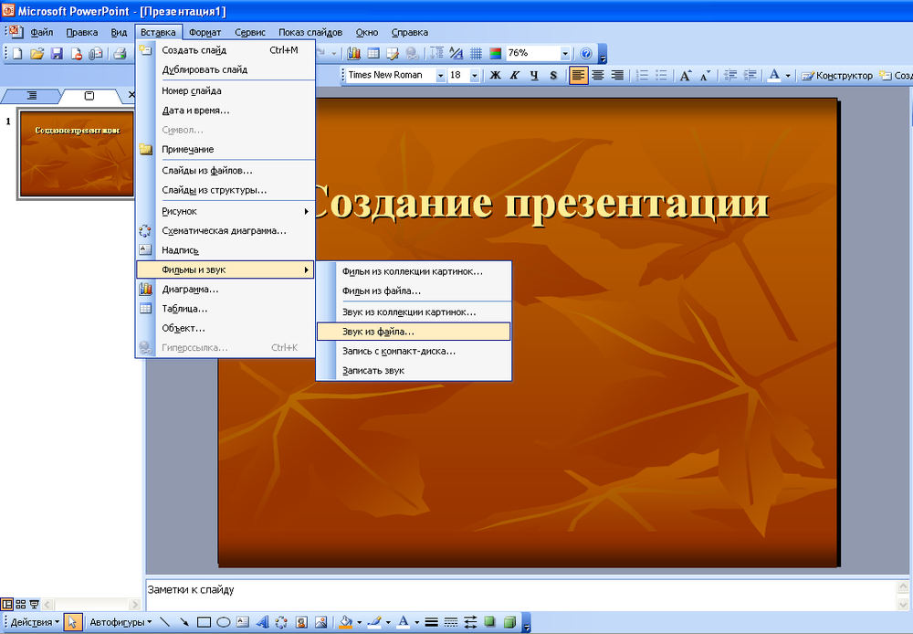Click Диаграмма… in the Вставка menu
Viewport: 913px width, 634px height.
(226, 289)
